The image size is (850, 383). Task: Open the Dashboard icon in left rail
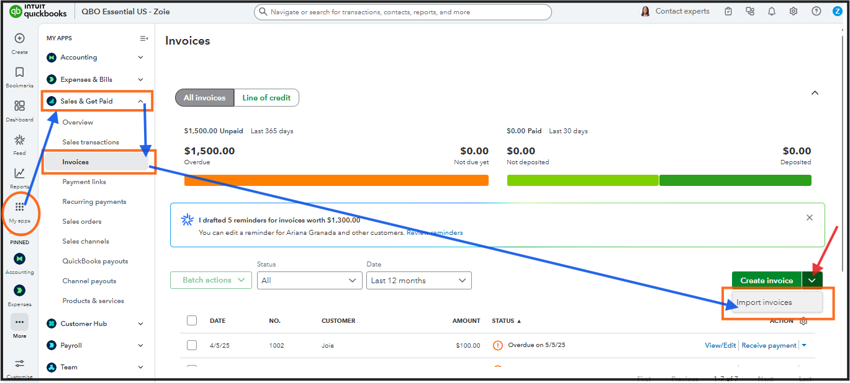19,106
